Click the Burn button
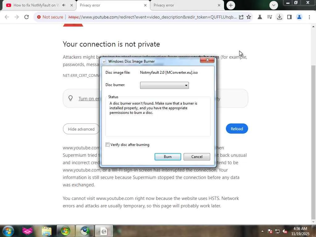 point(168,156)
